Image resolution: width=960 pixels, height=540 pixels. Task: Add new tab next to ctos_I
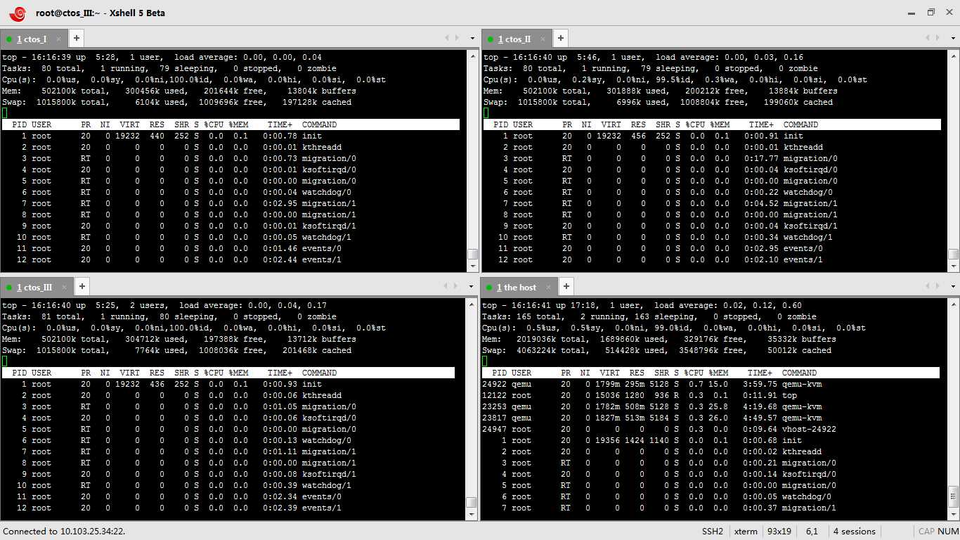point(77,38)
